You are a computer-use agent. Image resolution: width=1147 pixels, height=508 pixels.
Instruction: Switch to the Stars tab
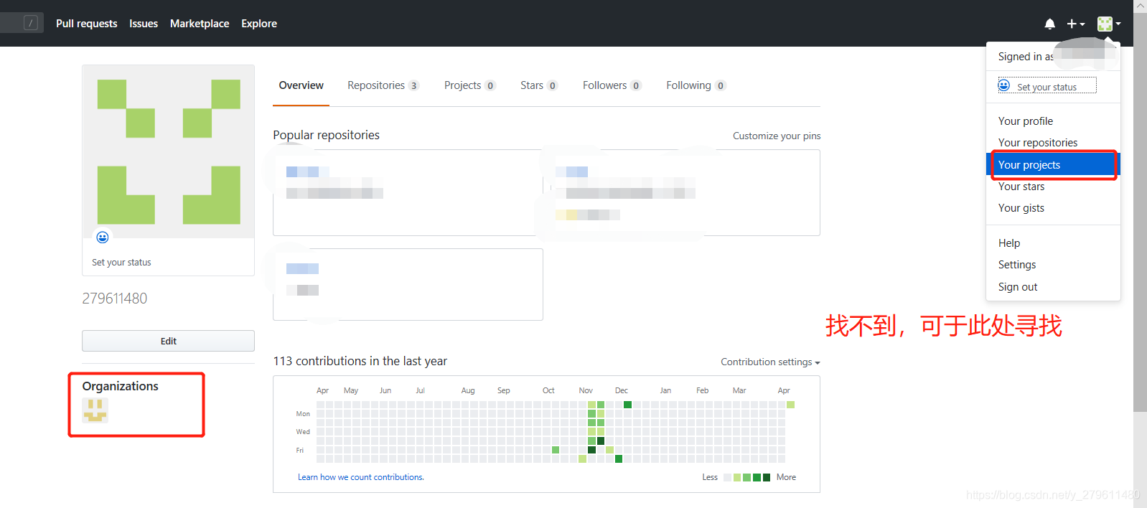(x=538, y=85)
